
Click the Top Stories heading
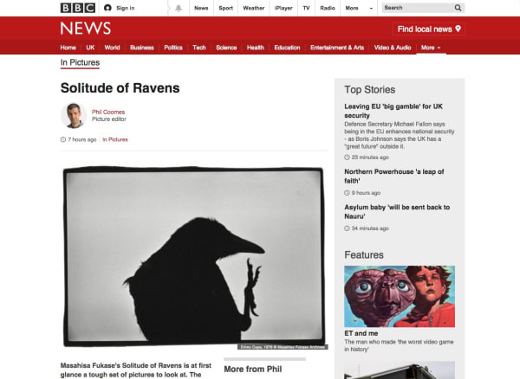click(x=369, y=90)
